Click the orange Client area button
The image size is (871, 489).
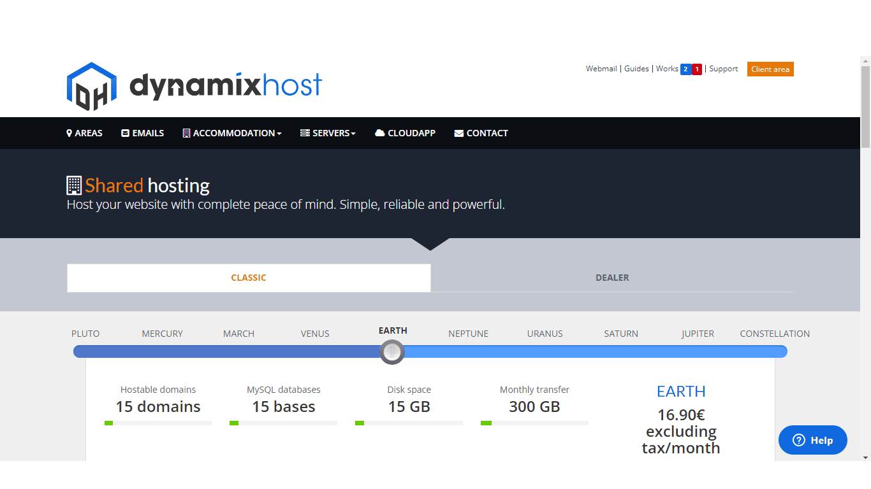coord(770,69)
